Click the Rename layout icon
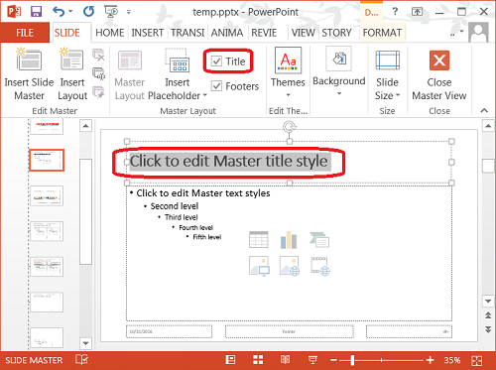 [x=98, y=73]
